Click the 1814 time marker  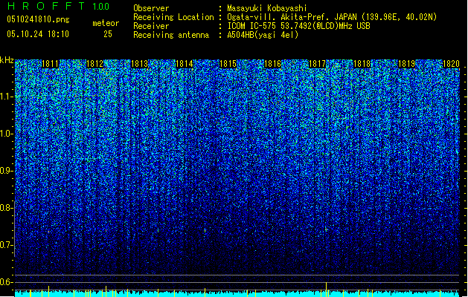(x=185, y=64)
